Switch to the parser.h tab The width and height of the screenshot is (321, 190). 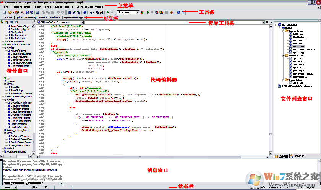tap(43, 18)
